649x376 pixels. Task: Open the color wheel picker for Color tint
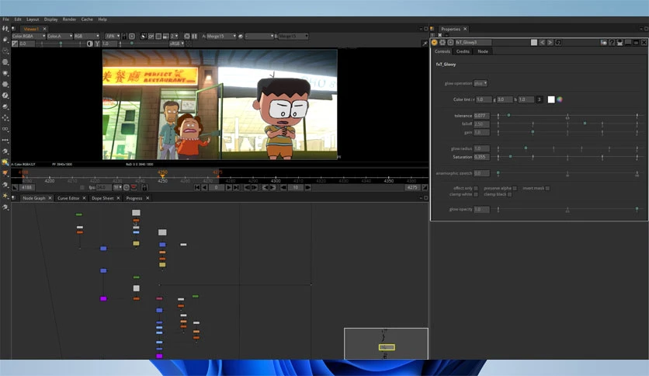pos(560,99)
